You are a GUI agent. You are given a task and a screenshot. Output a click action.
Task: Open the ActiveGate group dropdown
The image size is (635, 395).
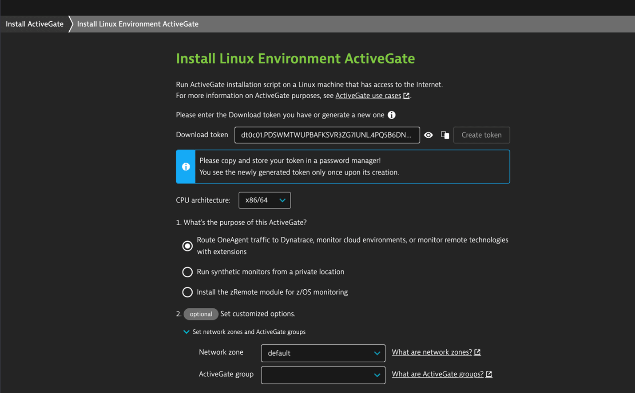click(x=323, y=375)
